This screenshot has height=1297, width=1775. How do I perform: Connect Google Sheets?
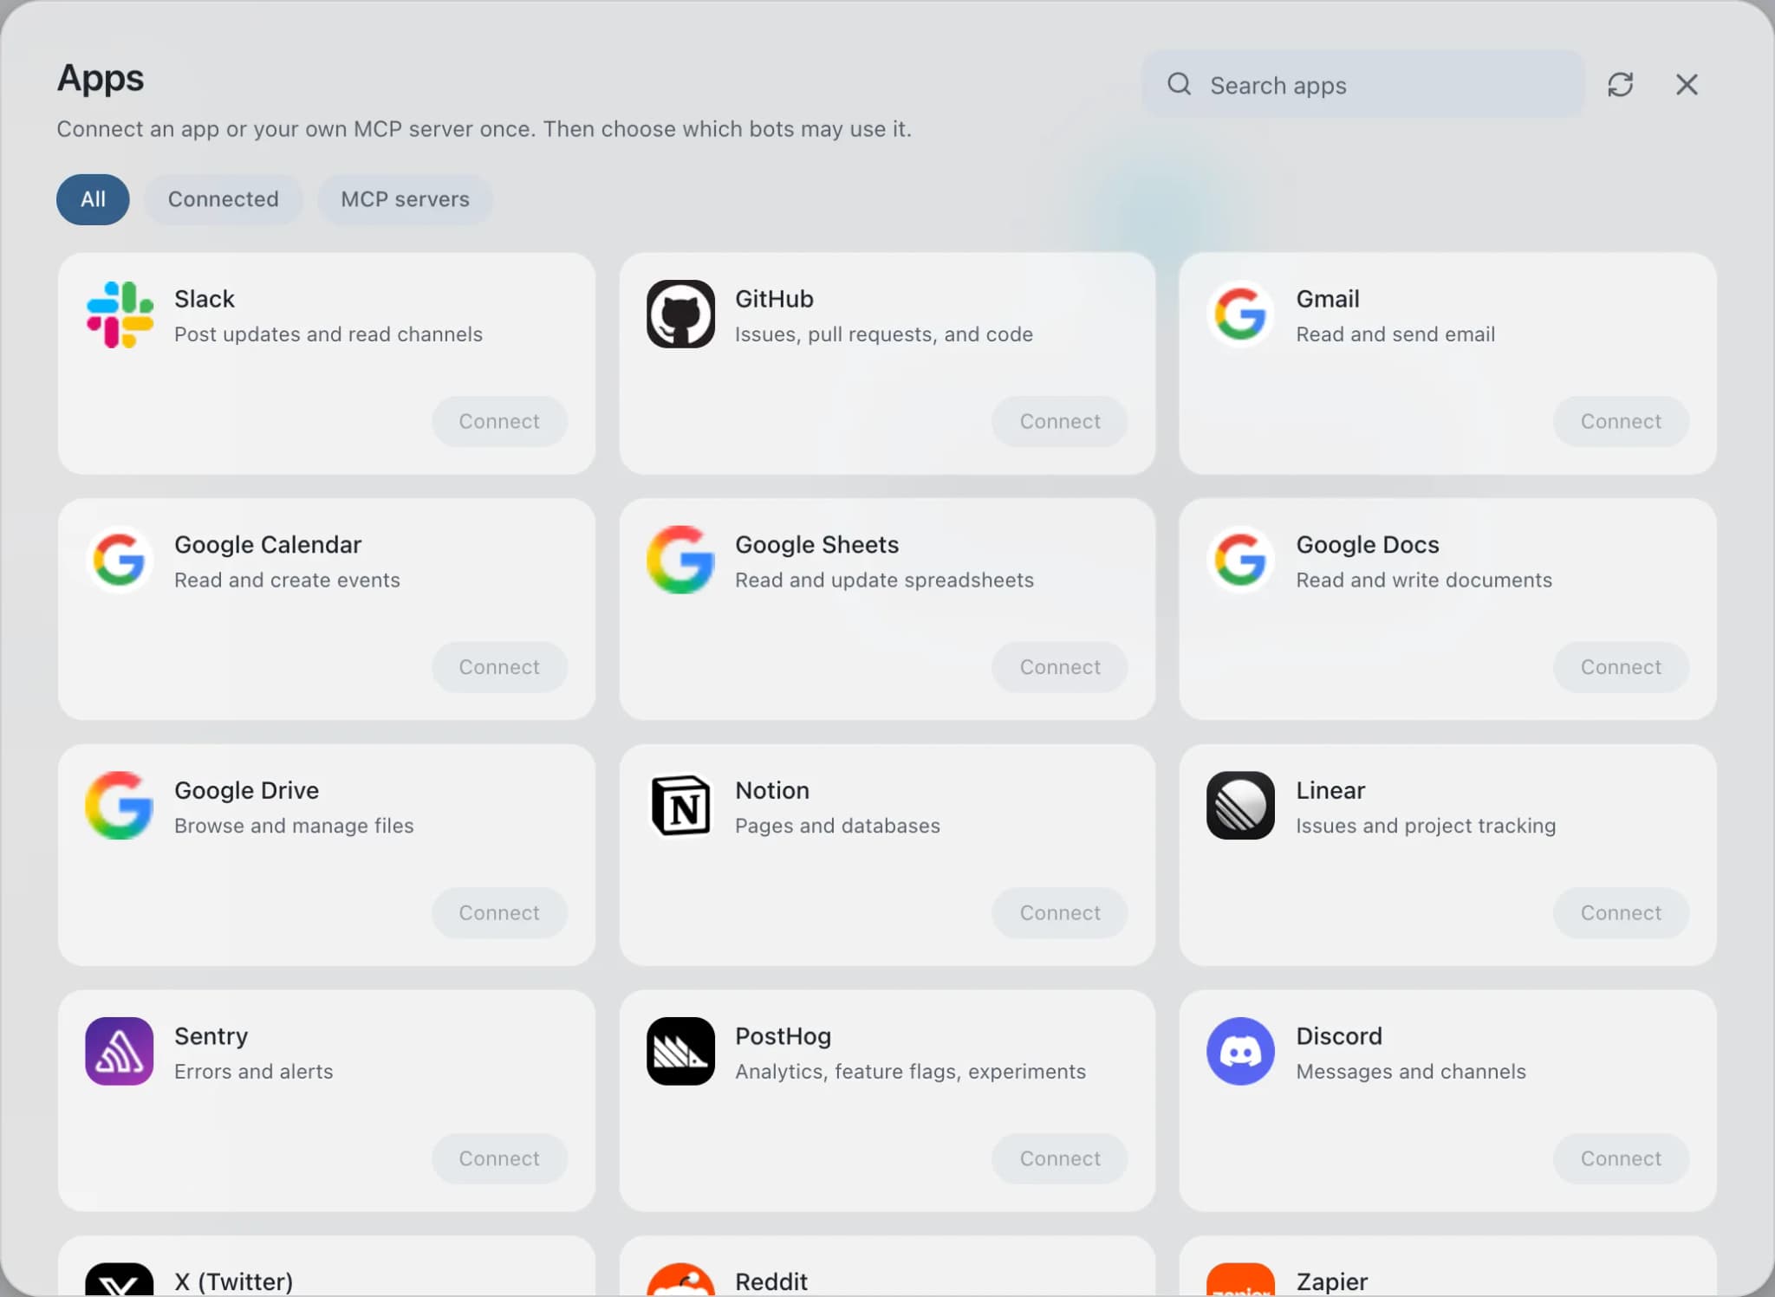[x=1060, y=667]
